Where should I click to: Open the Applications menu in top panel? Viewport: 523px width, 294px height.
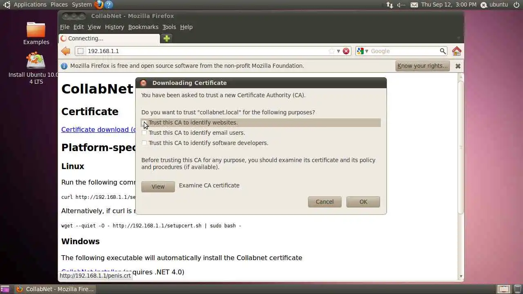point(30,4)
